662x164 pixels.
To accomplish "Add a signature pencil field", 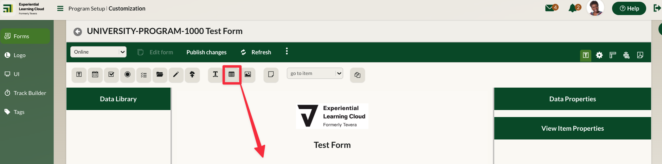I will pos(176,75).
